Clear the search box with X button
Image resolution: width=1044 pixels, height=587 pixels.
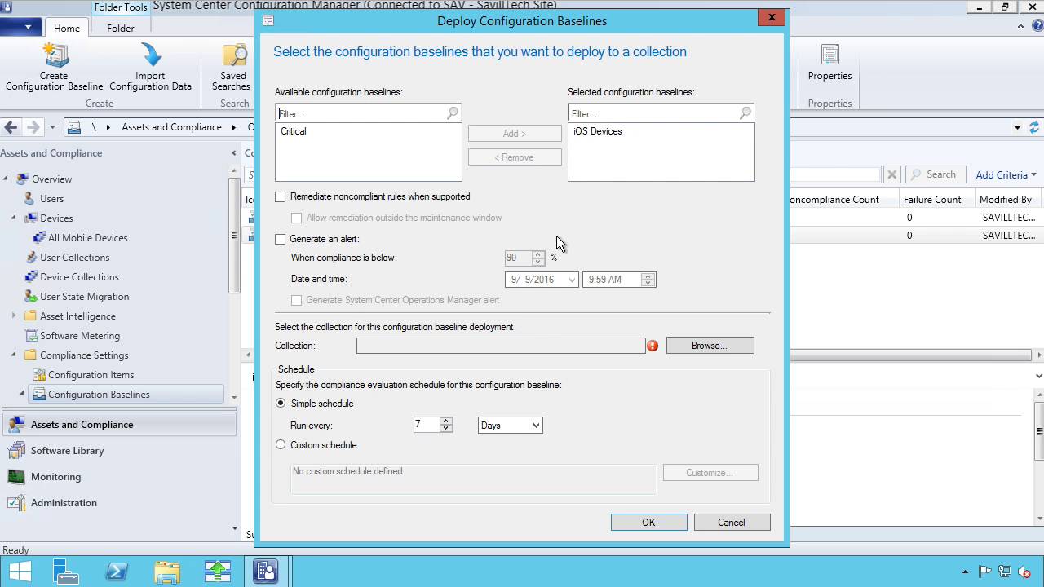pyautogui.click(x=892, y=174)
